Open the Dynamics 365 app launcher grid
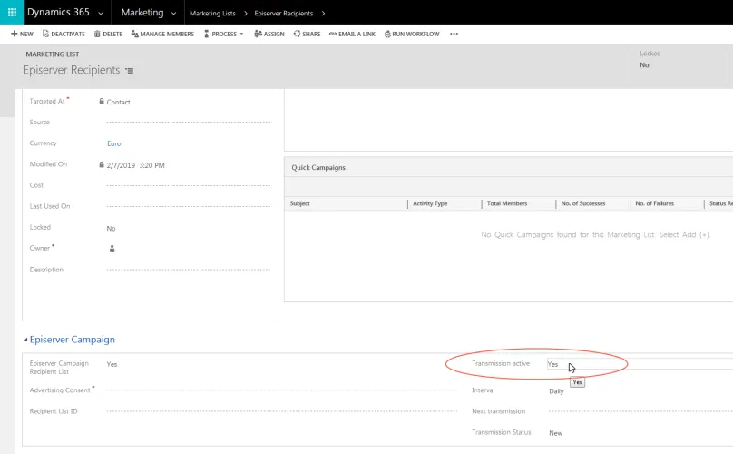This screenshot has height=454, width=733. [x=12, y=12]
